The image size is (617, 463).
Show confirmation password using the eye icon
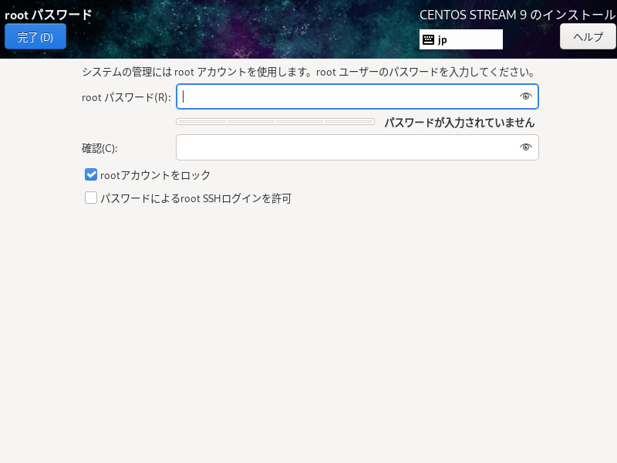(526, 147)
